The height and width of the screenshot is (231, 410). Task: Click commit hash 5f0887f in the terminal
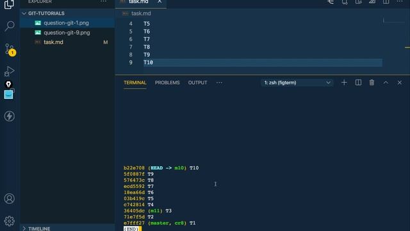(134, 174)
